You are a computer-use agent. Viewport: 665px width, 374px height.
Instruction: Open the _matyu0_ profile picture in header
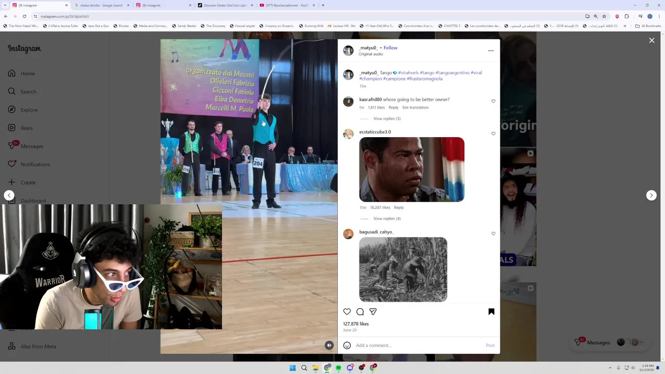349,50
